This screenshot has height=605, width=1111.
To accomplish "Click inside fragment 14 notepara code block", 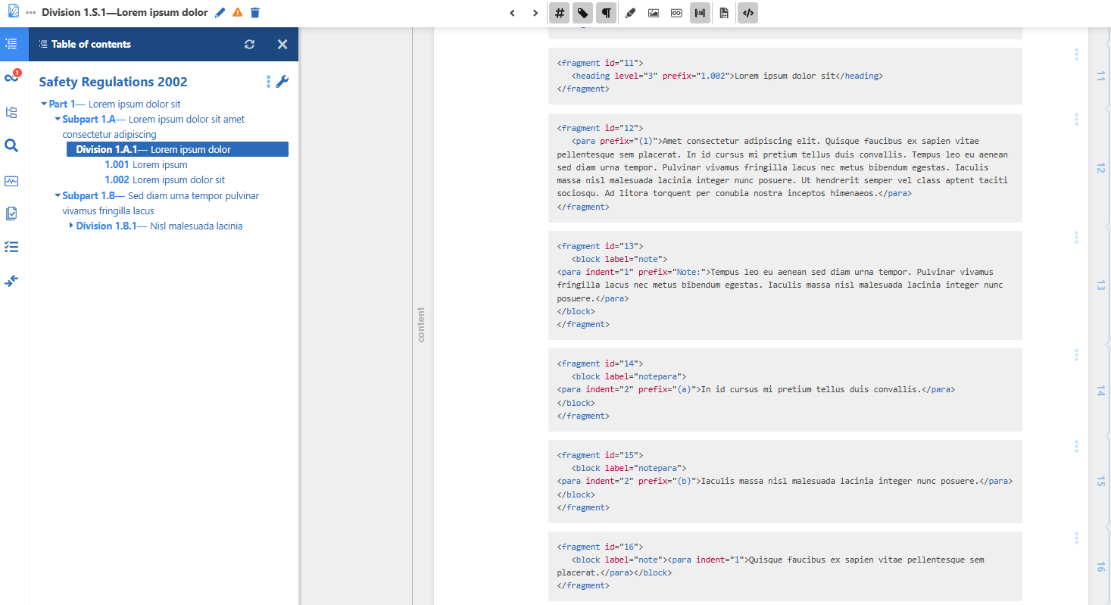I will (x=785, y=390).
